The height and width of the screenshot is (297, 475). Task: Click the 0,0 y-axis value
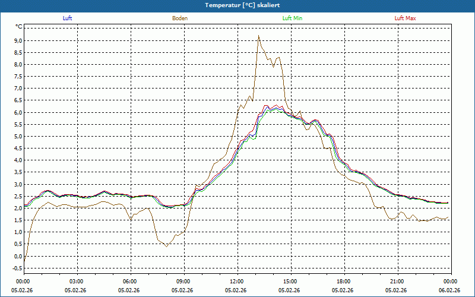pos(18,256)
